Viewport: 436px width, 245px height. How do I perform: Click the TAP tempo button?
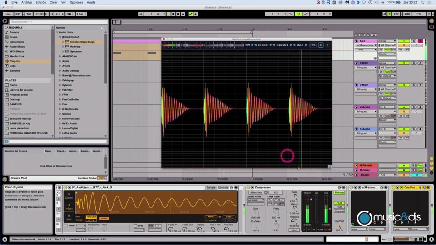click(29, 14)
